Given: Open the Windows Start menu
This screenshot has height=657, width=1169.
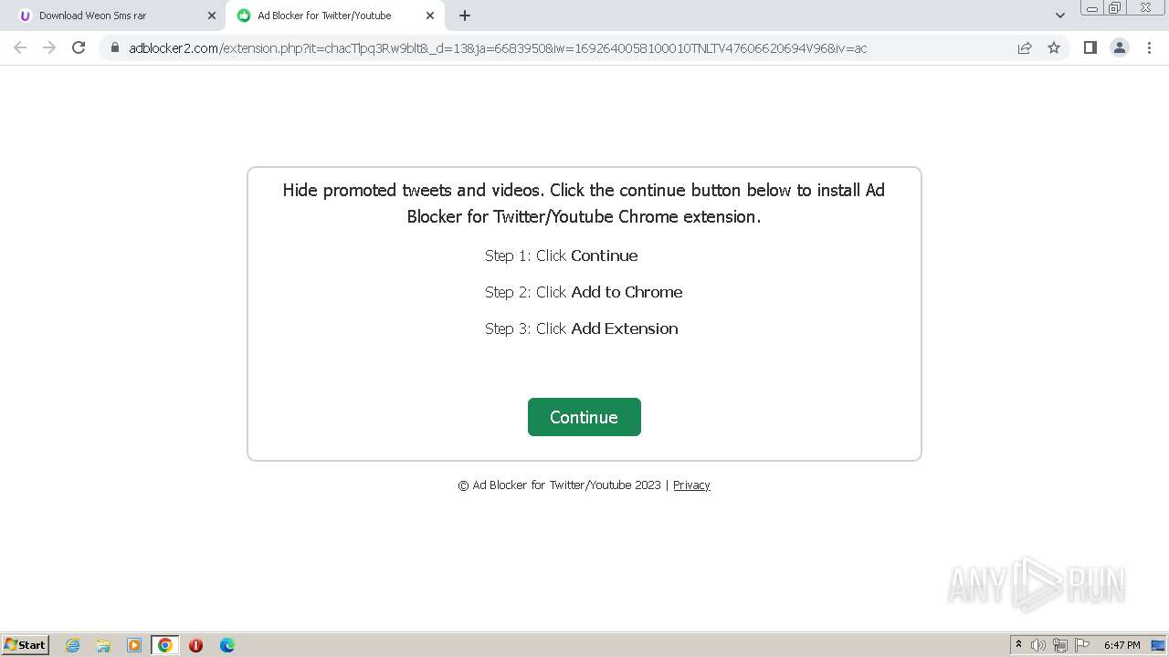Looking at the screenshot, I should tap(26, 644).
